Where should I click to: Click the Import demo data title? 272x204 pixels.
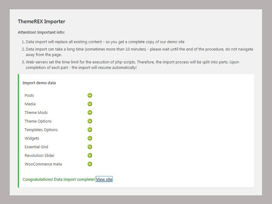tap(39, 83)
